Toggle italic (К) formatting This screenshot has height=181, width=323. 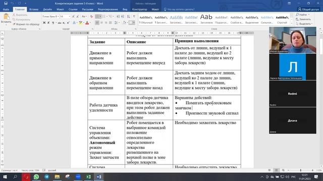pyautogui.click(x=48, y=23)
